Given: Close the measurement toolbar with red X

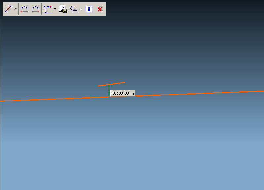Looking at the screenshot, I should (x=100, y=9).
